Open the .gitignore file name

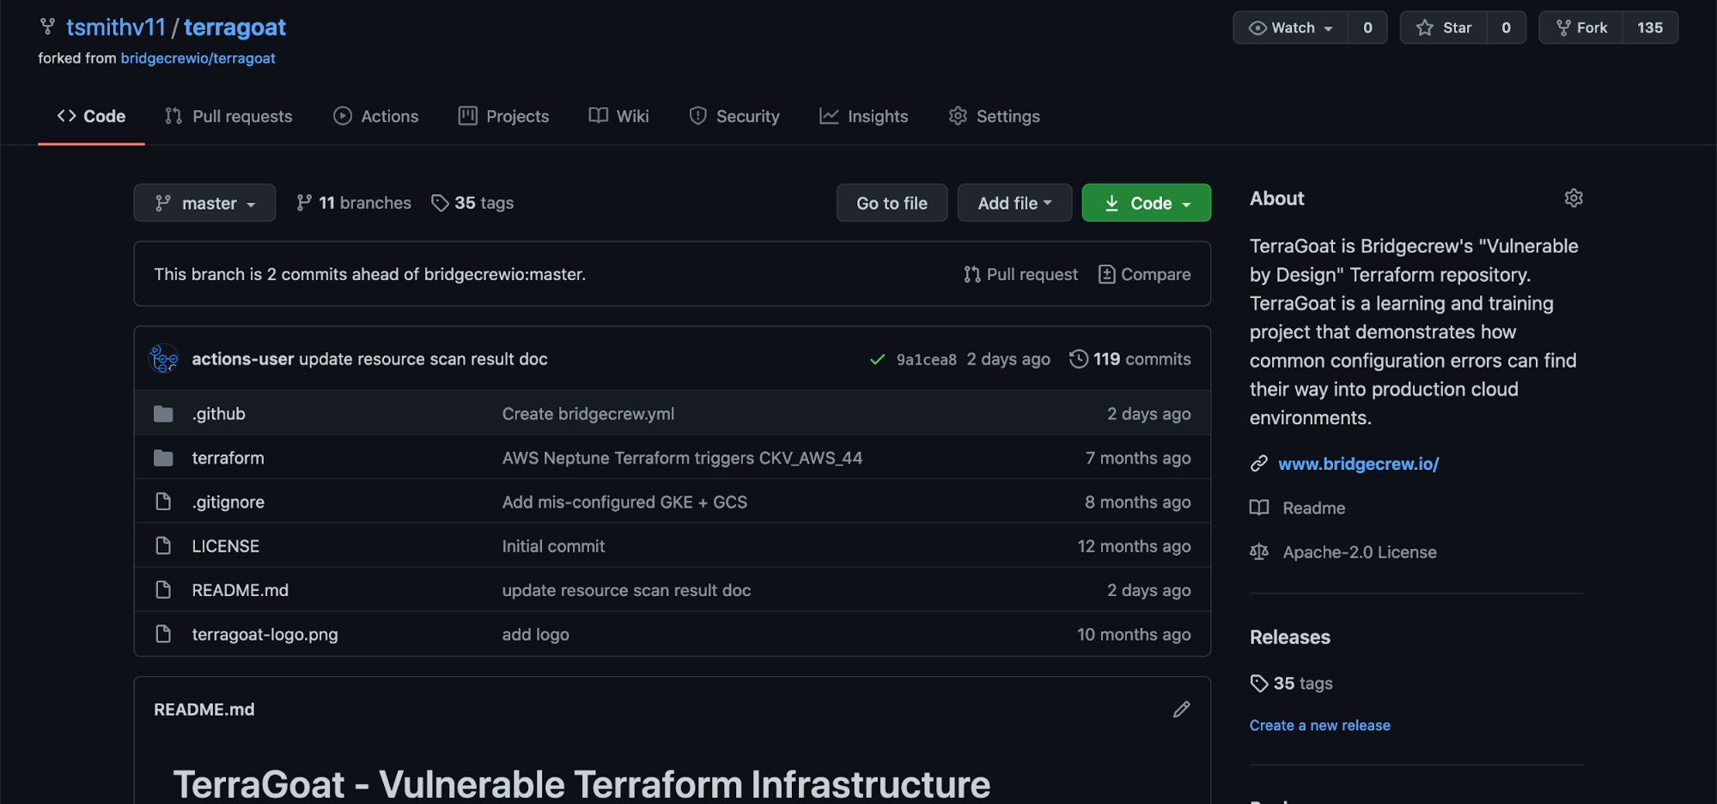(x=228, y=502)
